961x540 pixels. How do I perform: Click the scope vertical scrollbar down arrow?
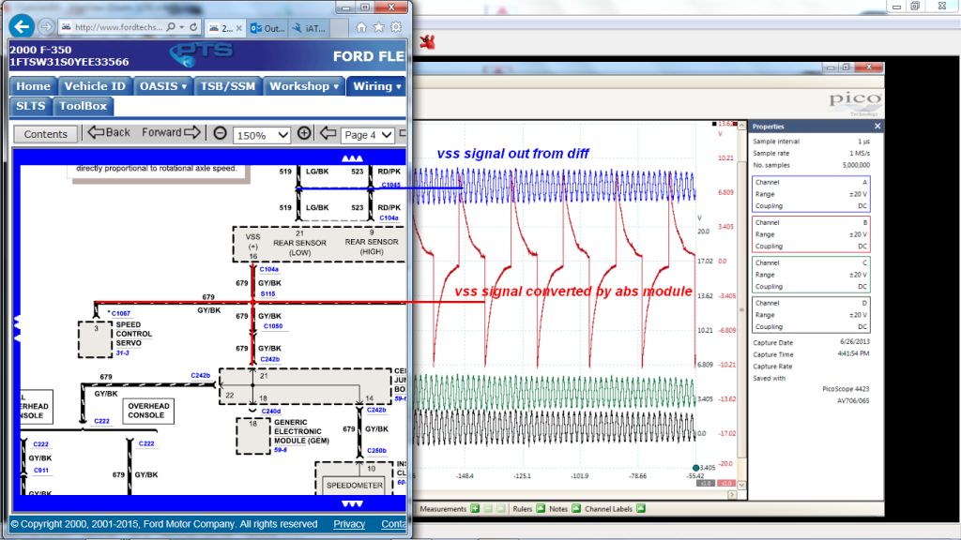[x=741, y=485]
